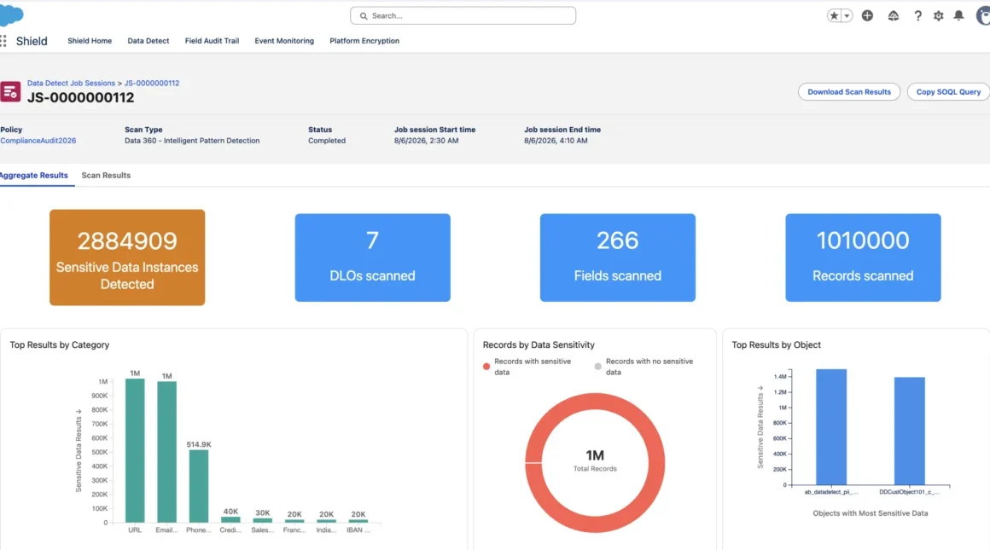Click the Email category bar
The width and height of the screenshot is (990, 550).
pyautogui.click(x=166, y=452)
